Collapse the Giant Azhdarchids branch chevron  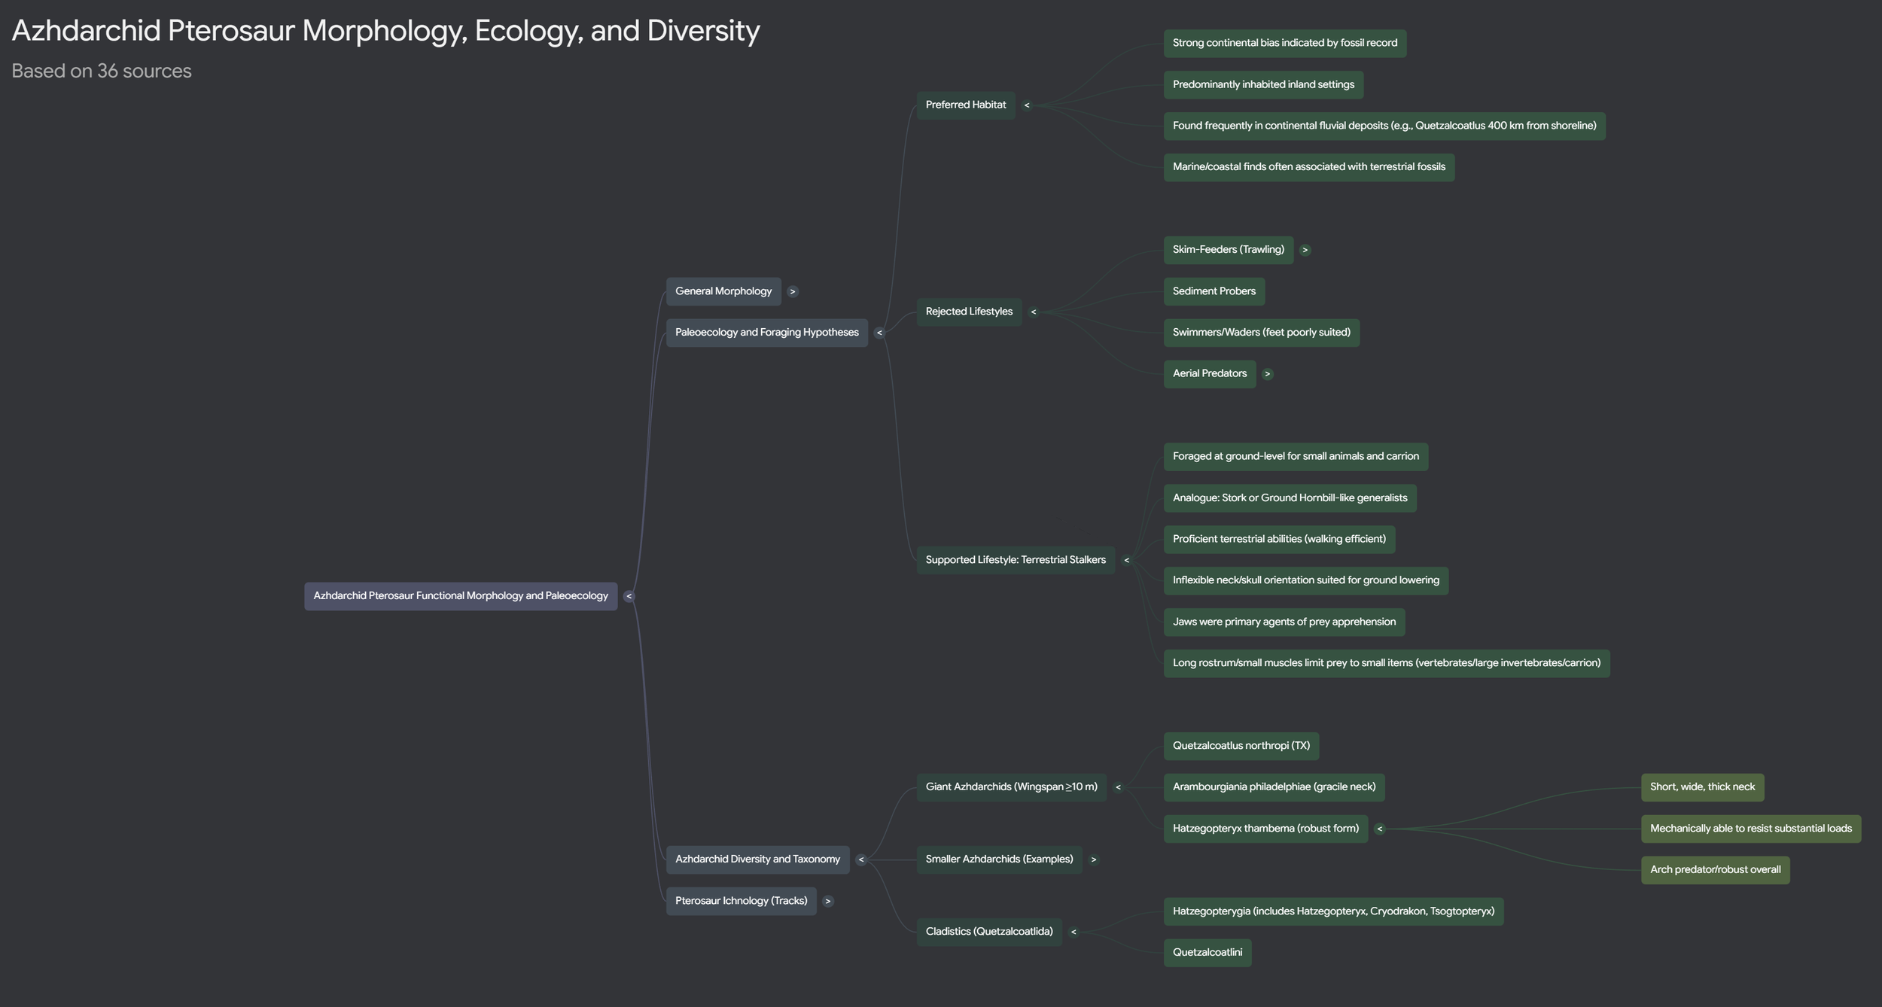[x=1118, y=787]
